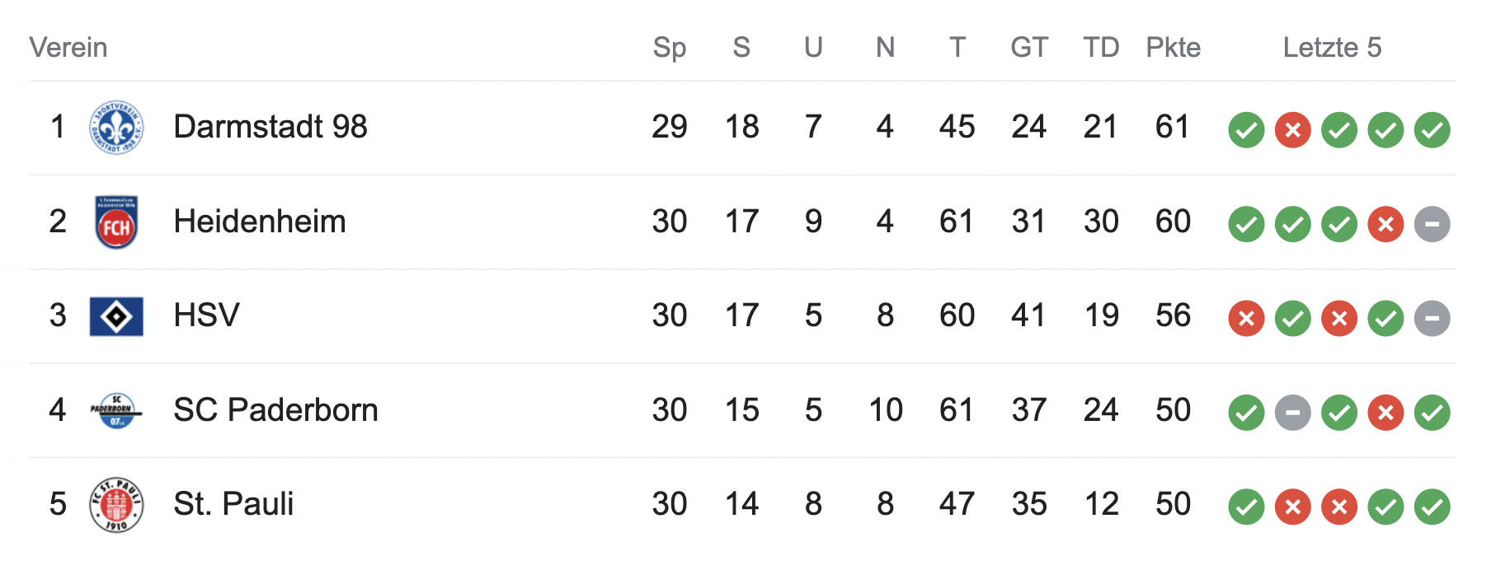Open the SC Paderborn team page
This screenshot has height=570, width=1496.
click(275, 410)
